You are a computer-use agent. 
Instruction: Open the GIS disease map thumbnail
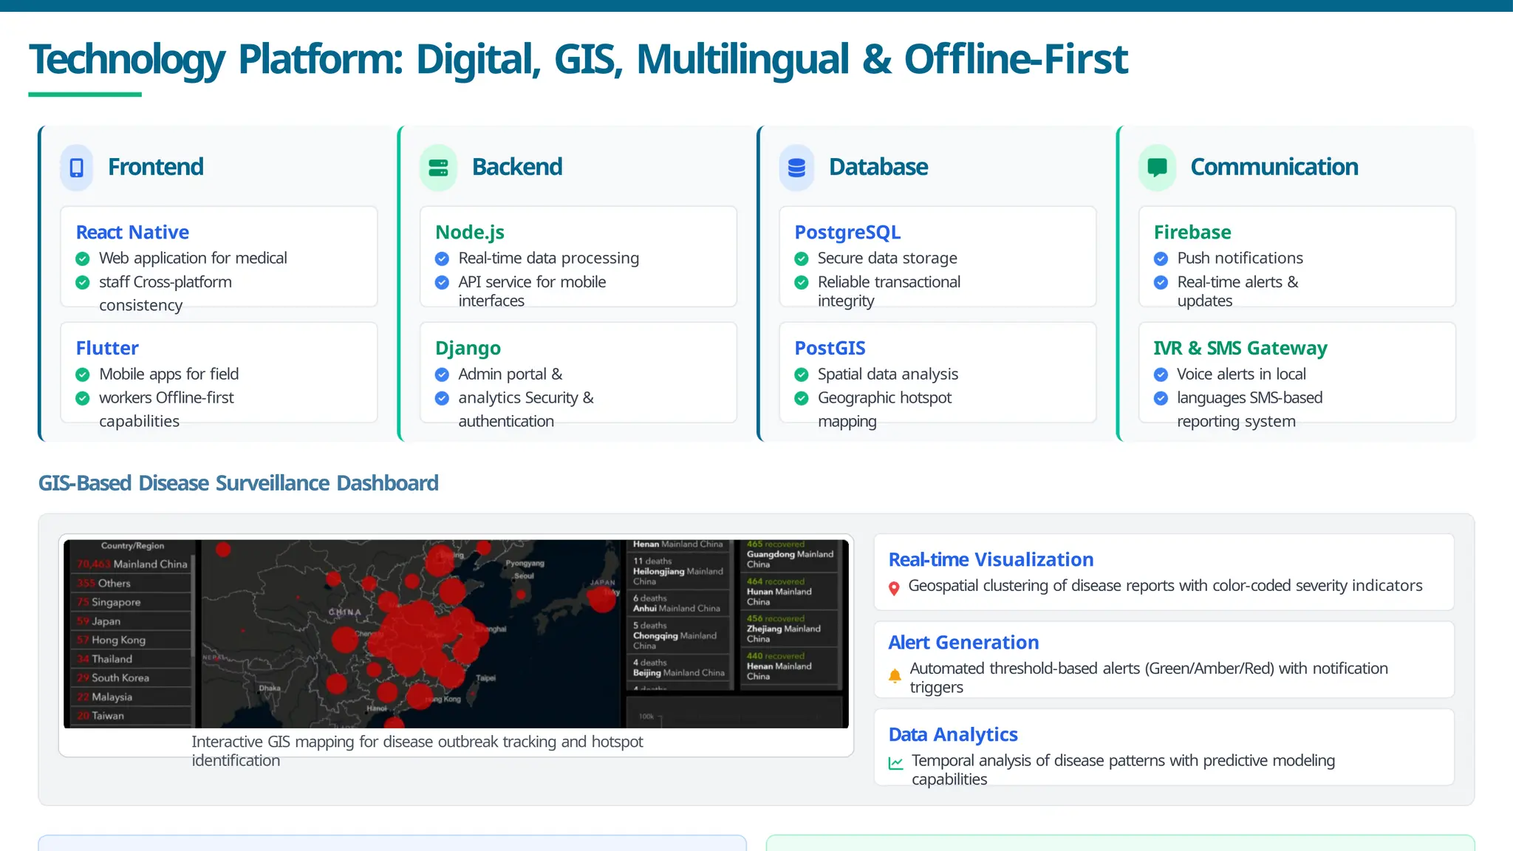tap(456, 634)
